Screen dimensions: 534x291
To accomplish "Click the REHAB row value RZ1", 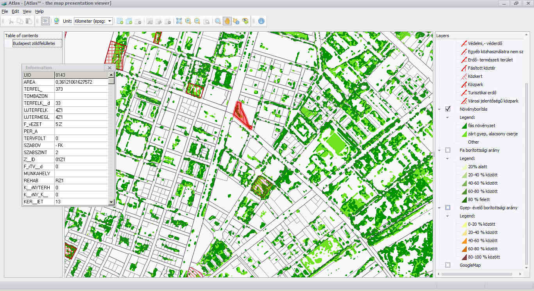I will tap(81, 181).
